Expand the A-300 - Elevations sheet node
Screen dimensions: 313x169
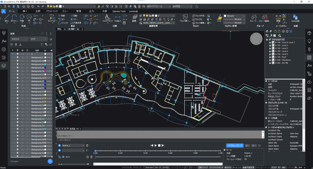tap(270, 60)
